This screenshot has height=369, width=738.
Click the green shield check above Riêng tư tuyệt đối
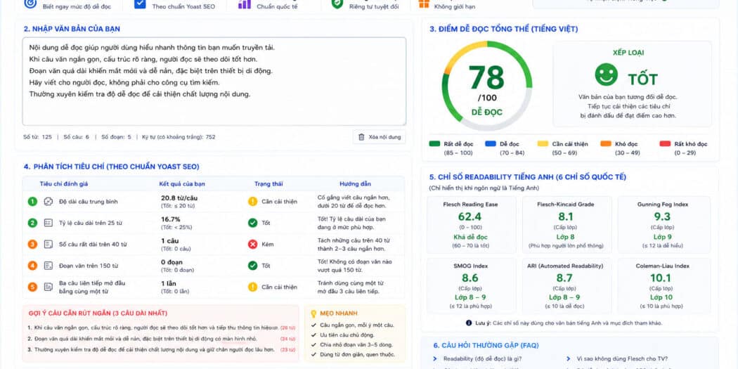click(x=337, y=4)
